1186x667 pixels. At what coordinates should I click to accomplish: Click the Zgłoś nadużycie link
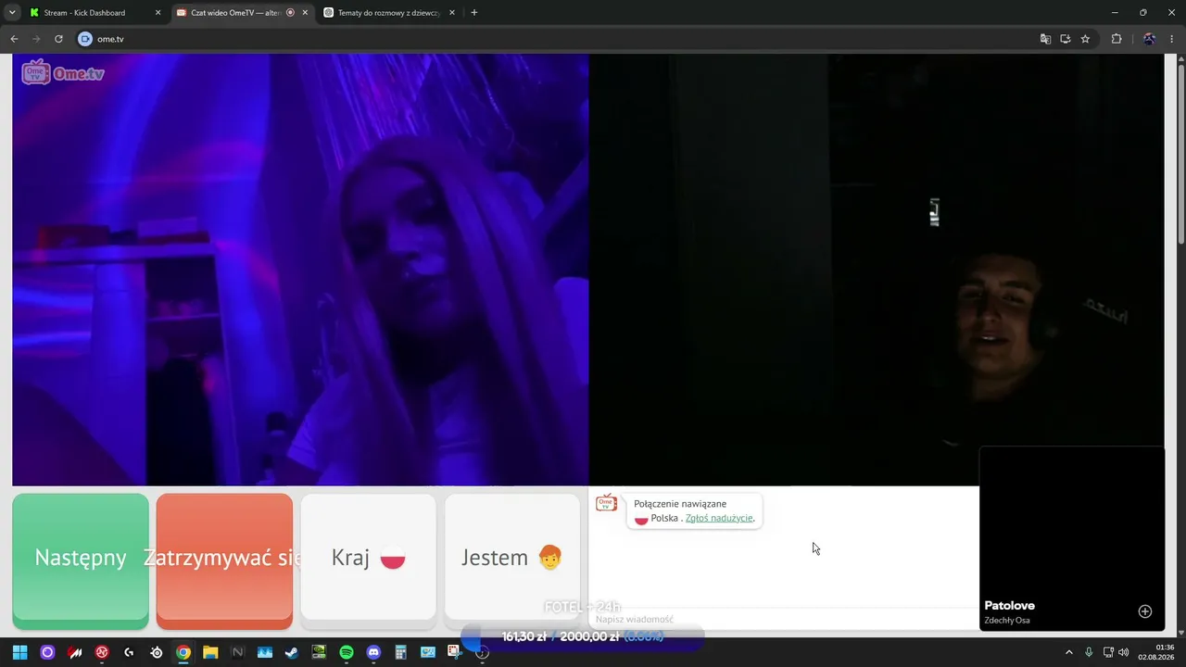719,518
